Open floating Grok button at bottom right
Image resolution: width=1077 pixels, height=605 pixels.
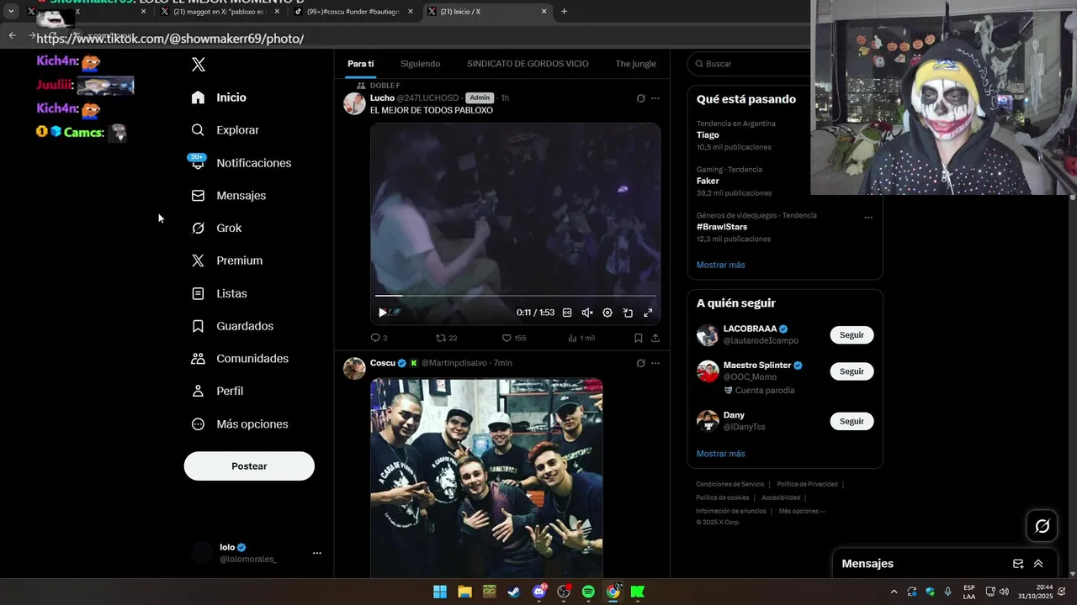point(1042,526)
